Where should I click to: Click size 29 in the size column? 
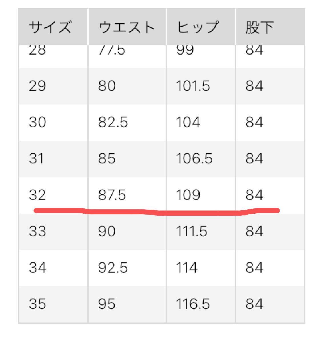click(x=37, y=86)
